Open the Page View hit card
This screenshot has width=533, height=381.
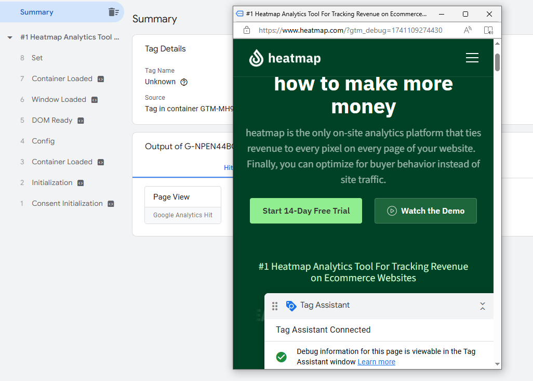click(x=183, y=205)
